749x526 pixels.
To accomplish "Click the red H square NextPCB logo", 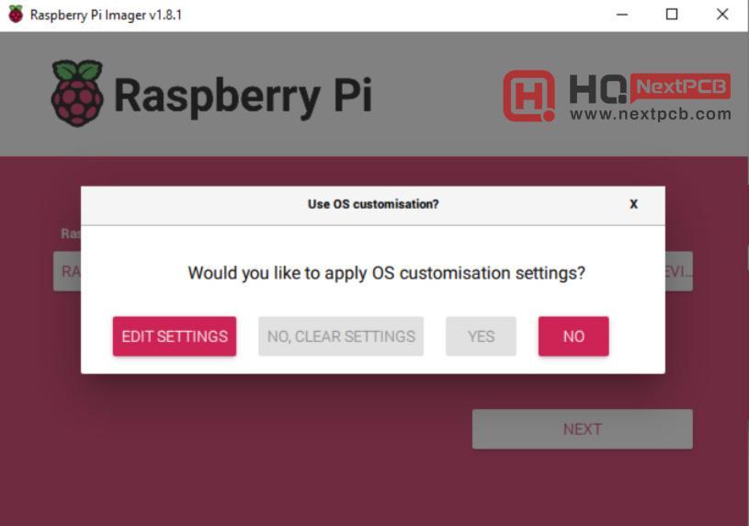I will coord(529,96).
